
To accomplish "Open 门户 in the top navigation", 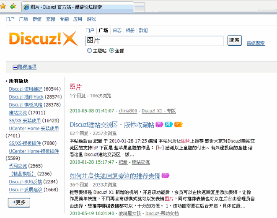I will tap(10, 19).
